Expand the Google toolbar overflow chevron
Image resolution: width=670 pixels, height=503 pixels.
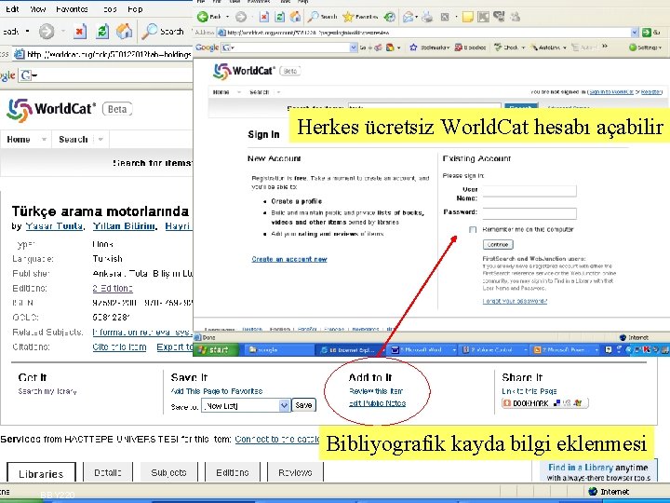point(605,47)
